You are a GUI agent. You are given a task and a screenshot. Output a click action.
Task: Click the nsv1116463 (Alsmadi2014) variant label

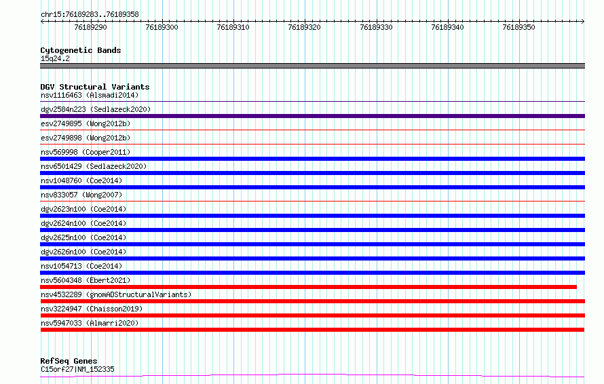point(90,95)
